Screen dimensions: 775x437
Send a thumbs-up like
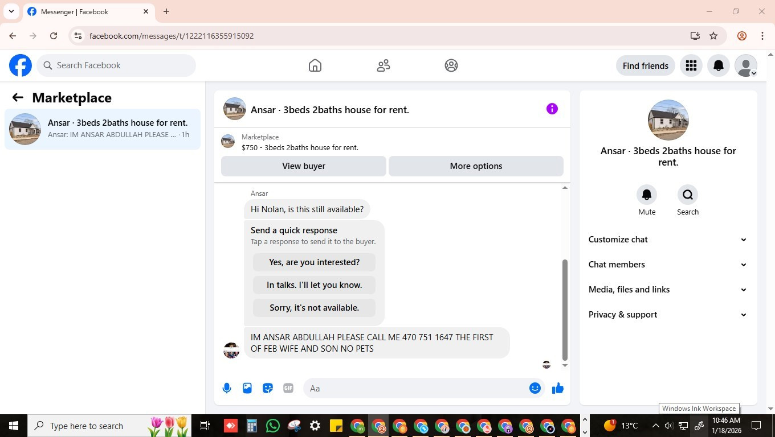[x=558, y=388]
